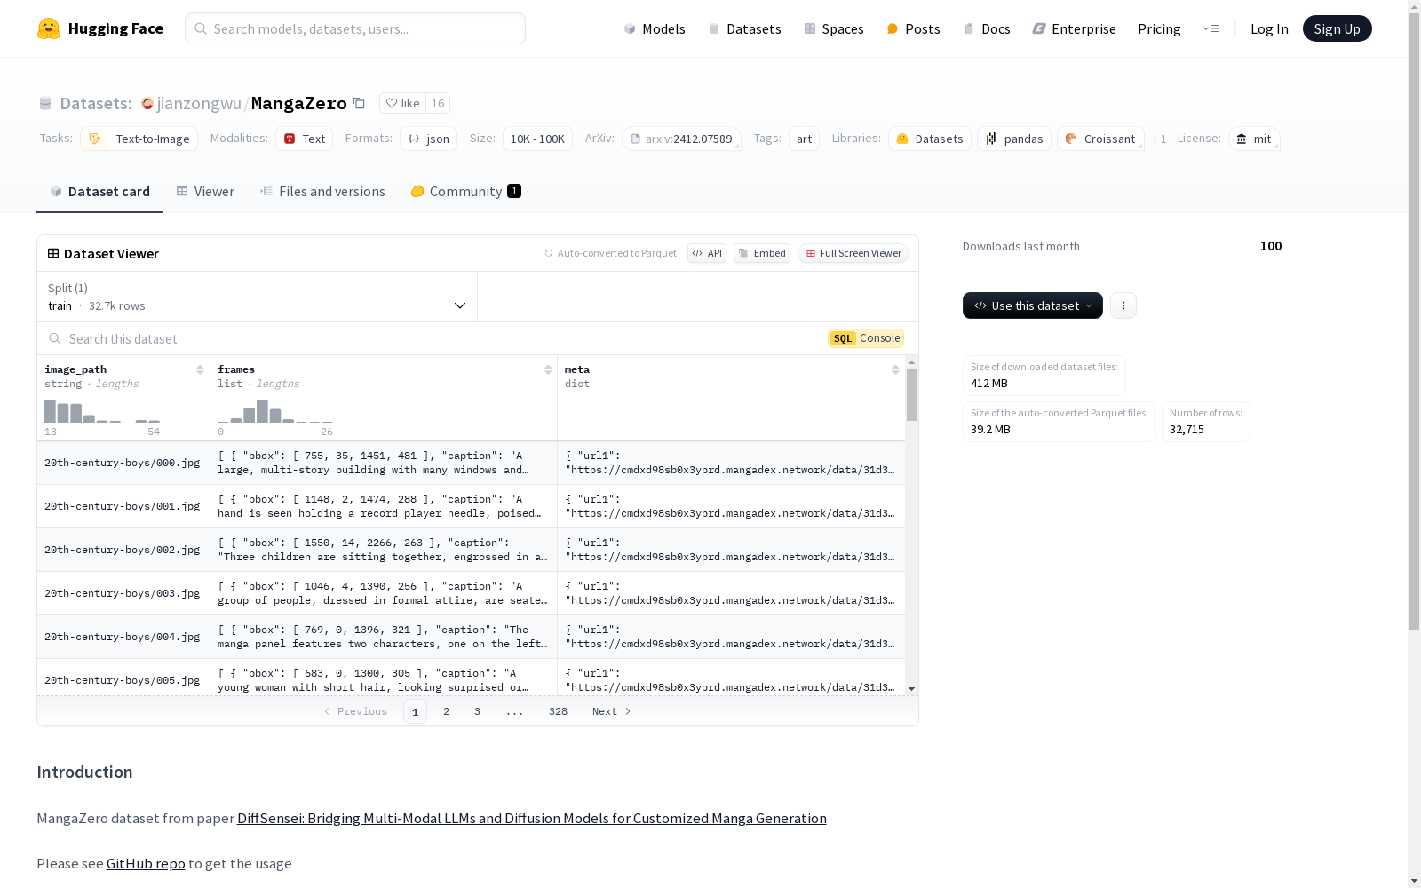Open the navigation overflow menu icon
This screenshot has width=1421, height=888.
(x=1211, y=28)
